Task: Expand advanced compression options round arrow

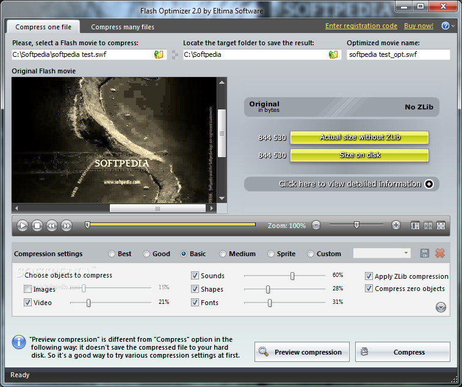Action: [441, 308]
